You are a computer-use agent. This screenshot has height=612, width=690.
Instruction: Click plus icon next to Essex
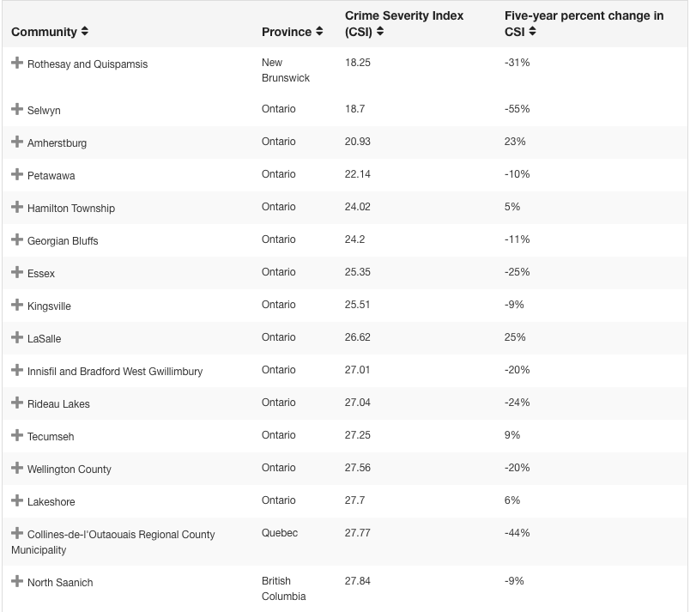pyautogui.click(x=17, y=273)
